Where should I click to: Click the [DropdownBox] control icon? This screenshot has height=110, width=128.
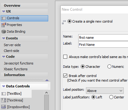click(4, 107)
